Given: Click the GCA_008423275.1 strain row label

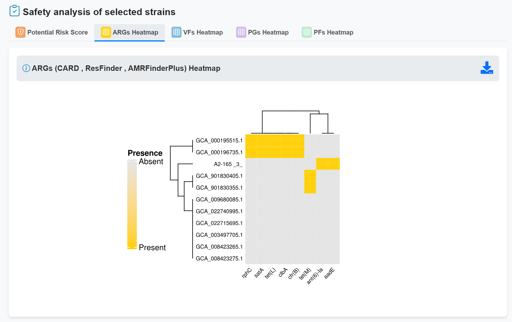Looking at the screenshot, I should tap(219, 258).
